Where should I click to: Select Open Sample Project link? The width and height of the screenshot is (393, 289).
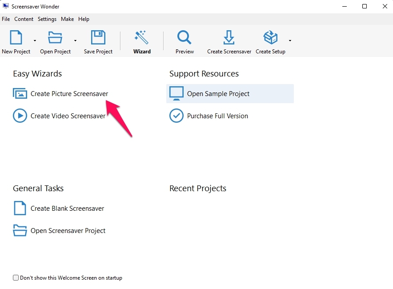point(218,94)
